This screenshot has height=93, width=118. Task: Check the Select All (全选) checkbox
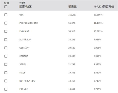[6, 7]
